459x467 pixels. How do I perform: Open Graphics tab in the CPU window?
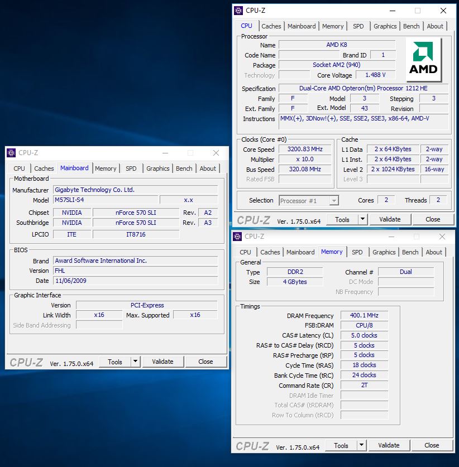click(x=385, y=26)
